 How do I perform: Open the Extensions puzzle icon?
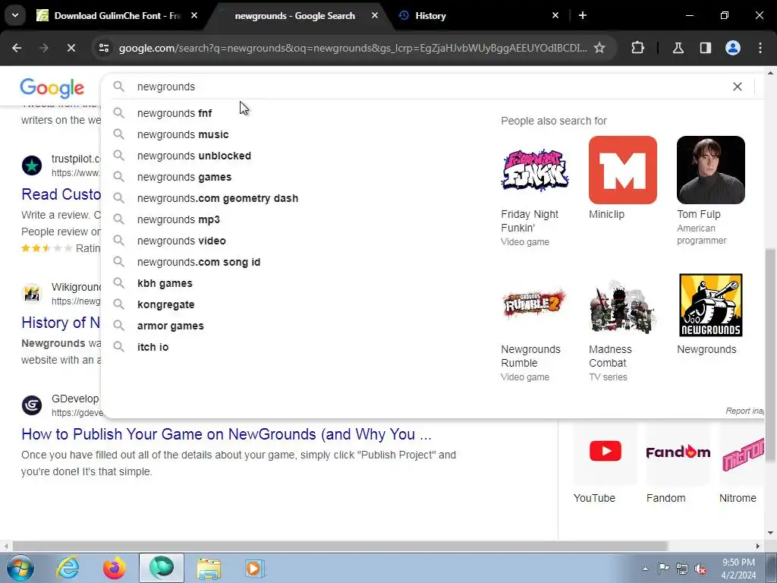(x=637, y=48)
